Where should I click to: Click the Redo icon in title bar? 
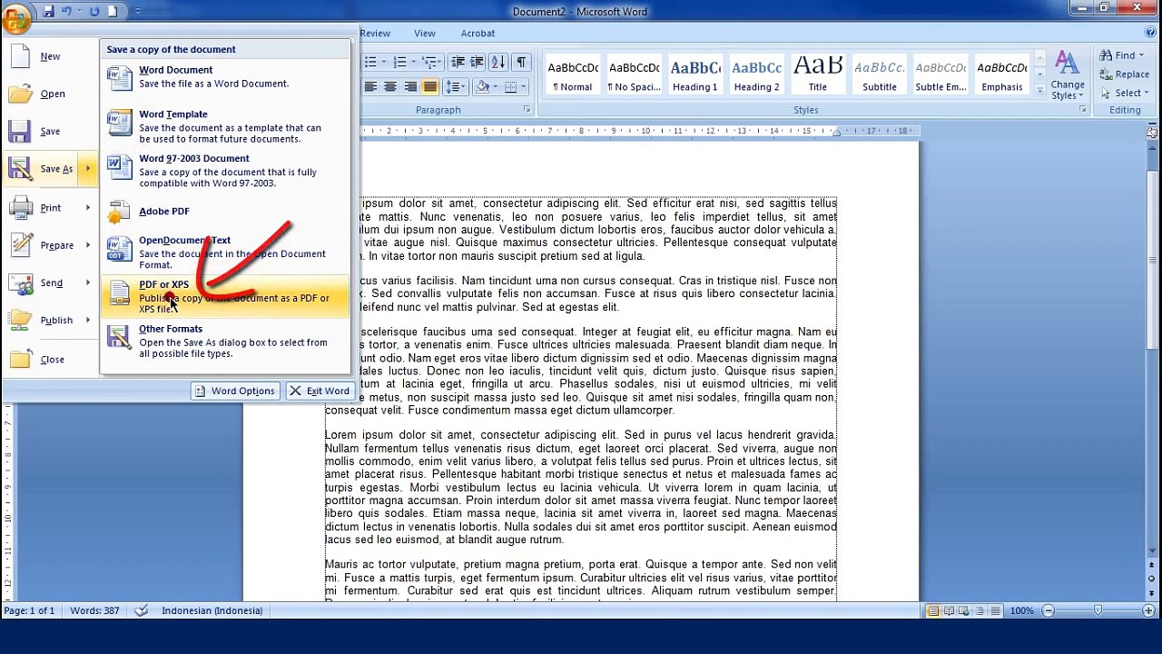pos(94,11)
